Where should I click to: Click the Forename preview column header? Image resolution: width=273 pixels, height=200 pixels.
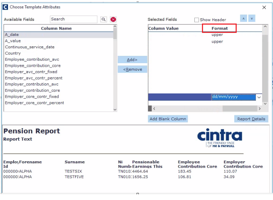click(x=30, y=162)
